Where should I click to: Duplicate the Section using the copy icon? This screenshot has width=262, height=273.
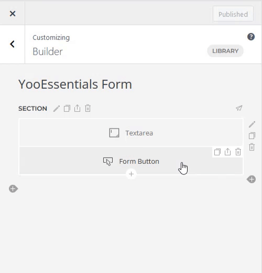tap(67, 109)
